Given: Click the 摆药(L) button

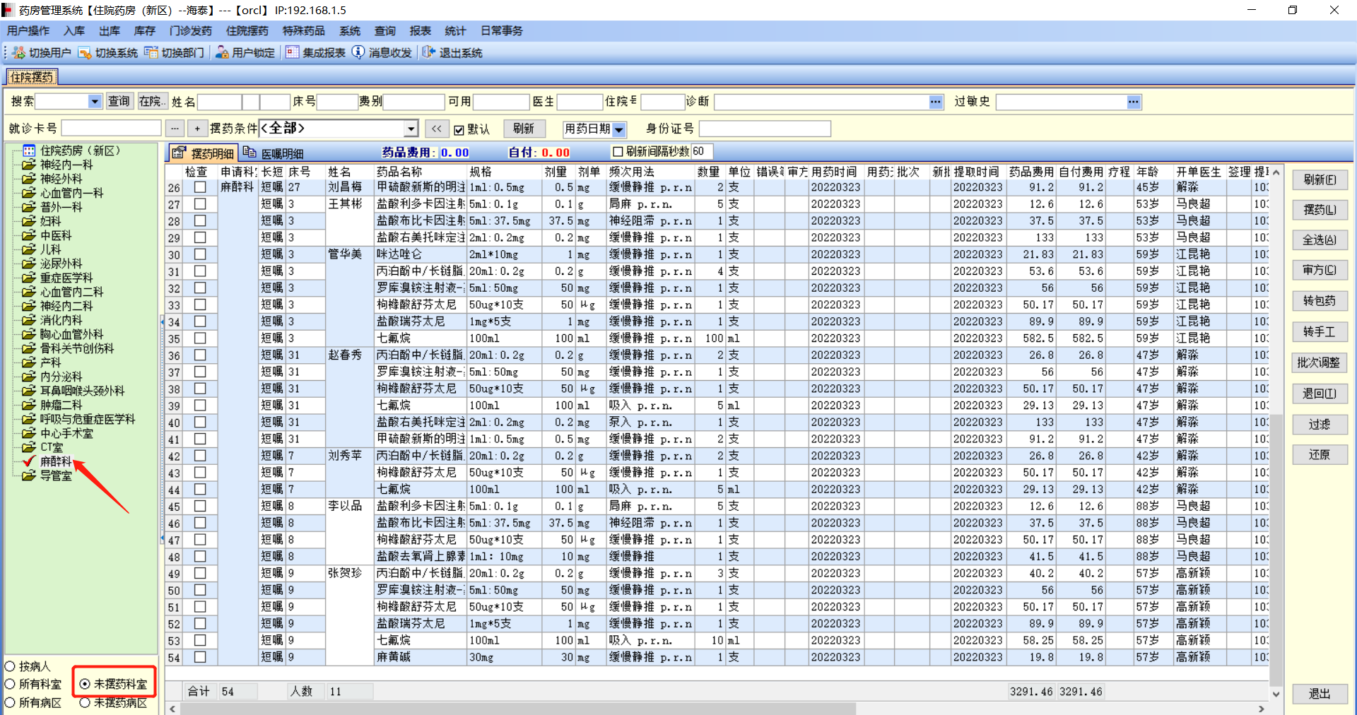Looking at the screenshot, I should tap(1320, 210).
